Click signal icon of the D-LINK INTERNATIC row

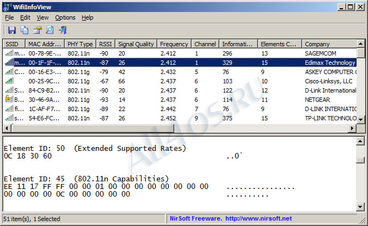point(9,109)
